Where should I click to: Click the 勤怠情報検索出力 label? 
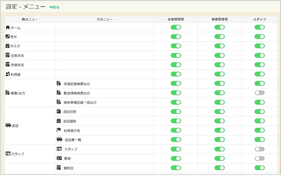pos(77,93)
